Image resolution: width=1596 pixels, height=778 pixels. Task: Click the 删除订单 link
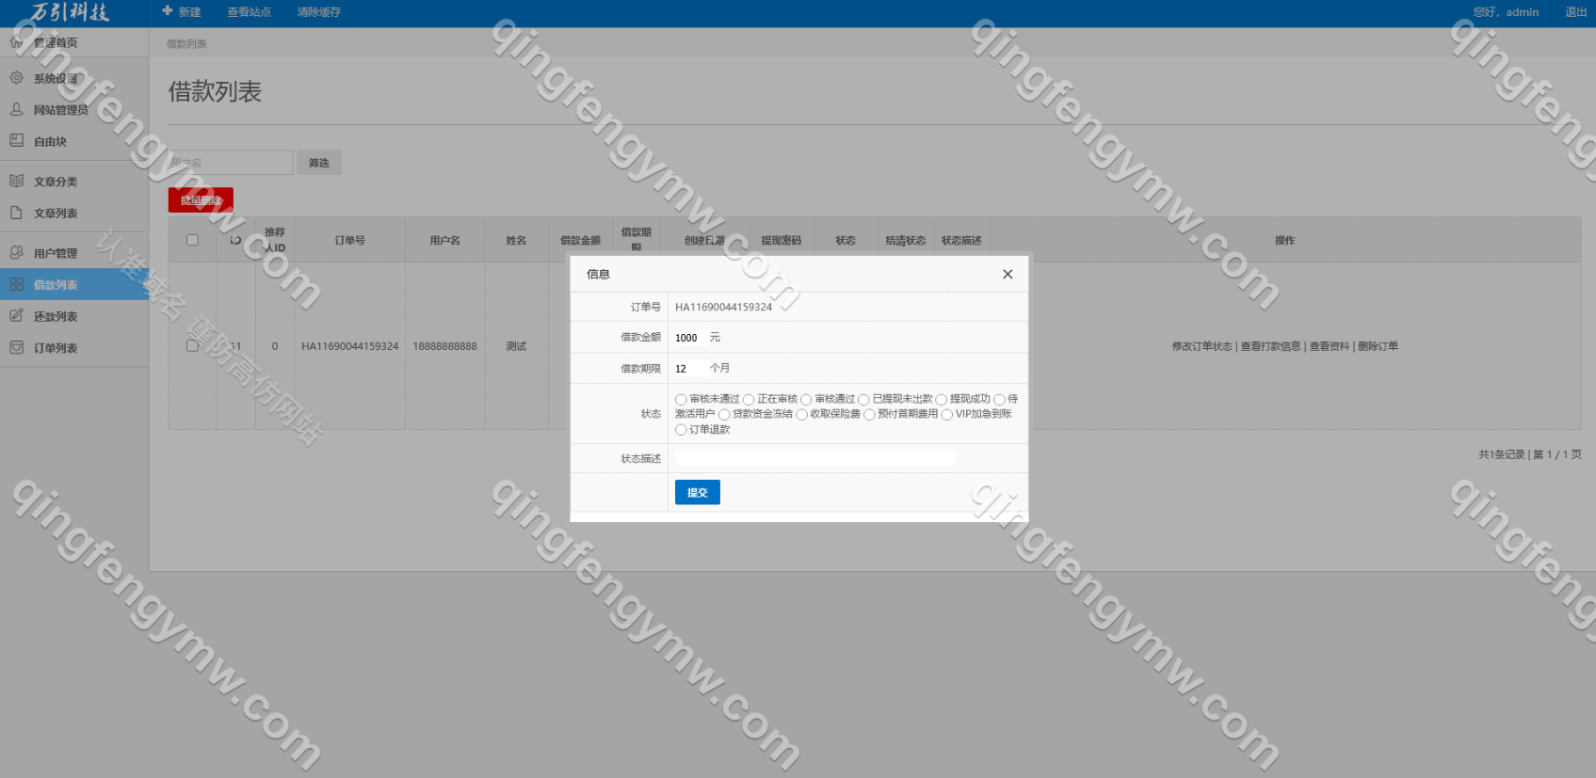(1378, 346)
